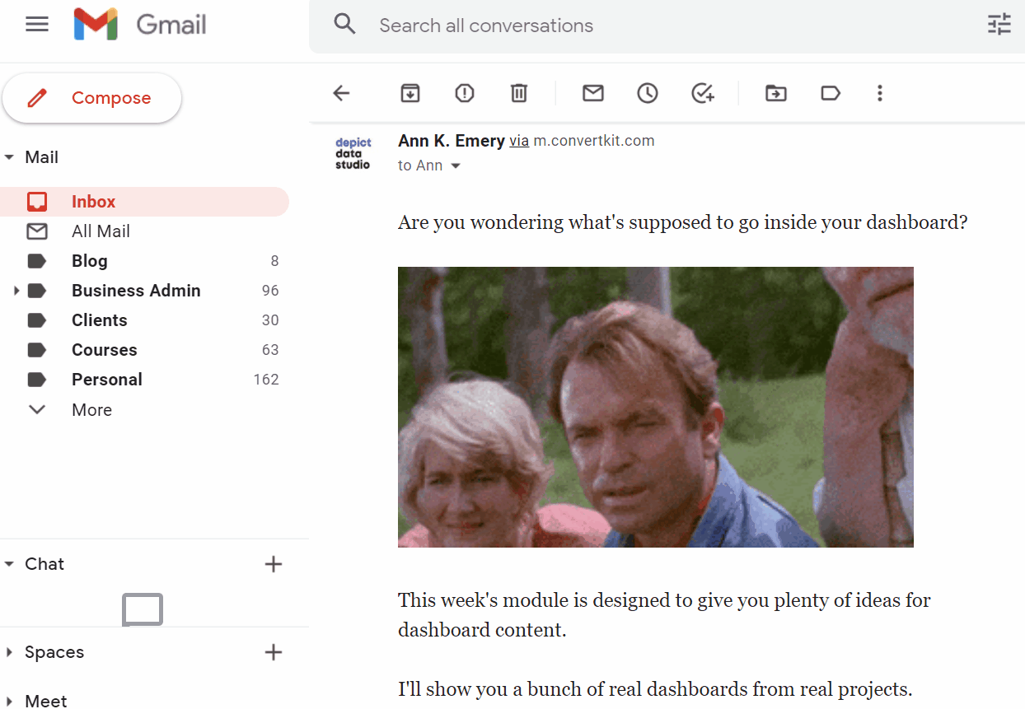
Task: Click the empty chat bubble icon
Action: (x=143, y=609)
